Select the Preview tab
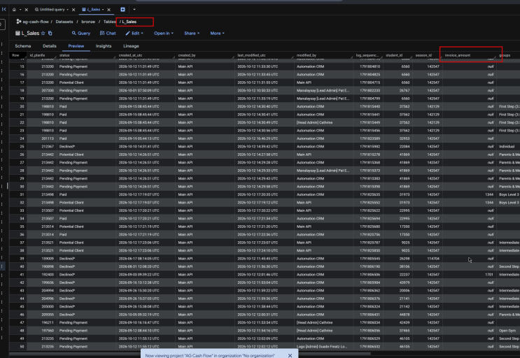This screenshot has height=358, width=520. pos(76,46)
